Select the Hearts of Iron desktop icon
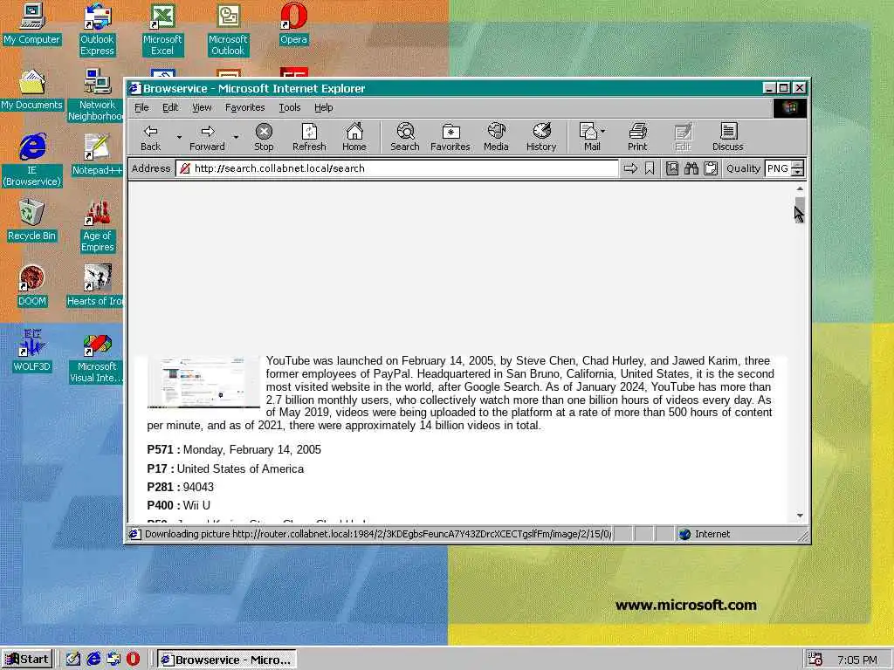894x670 pixels. tap(96, 286)
